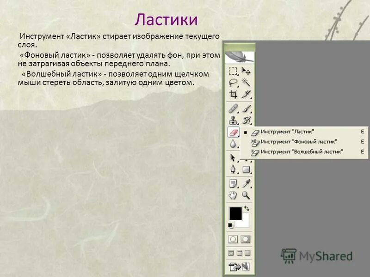Viewport: 370px width, 277px height.
Task: Select the Rectangle shape tool
Action: [x=246, y=169]
